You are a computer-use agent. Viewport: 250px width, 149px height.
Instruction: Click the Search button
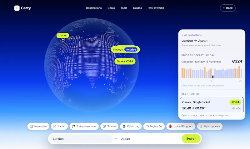point(191,139)
